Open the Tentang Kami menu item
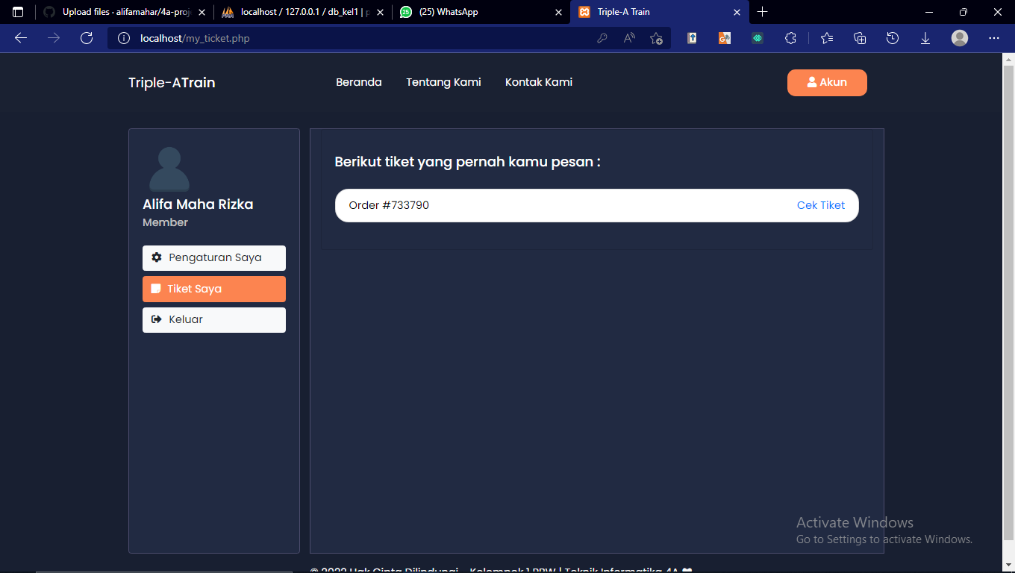 click(443, 82)
